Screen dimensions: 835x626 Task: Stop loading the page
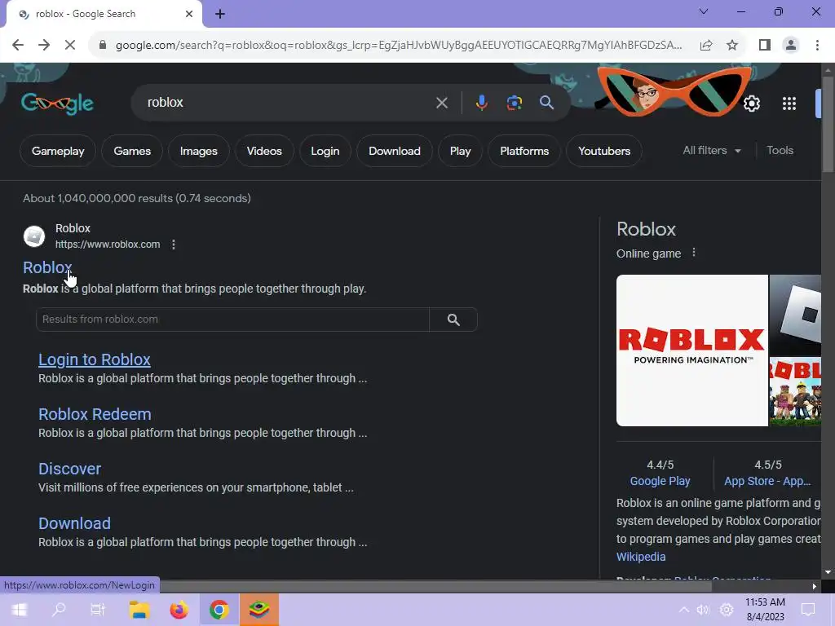[70, 45]
